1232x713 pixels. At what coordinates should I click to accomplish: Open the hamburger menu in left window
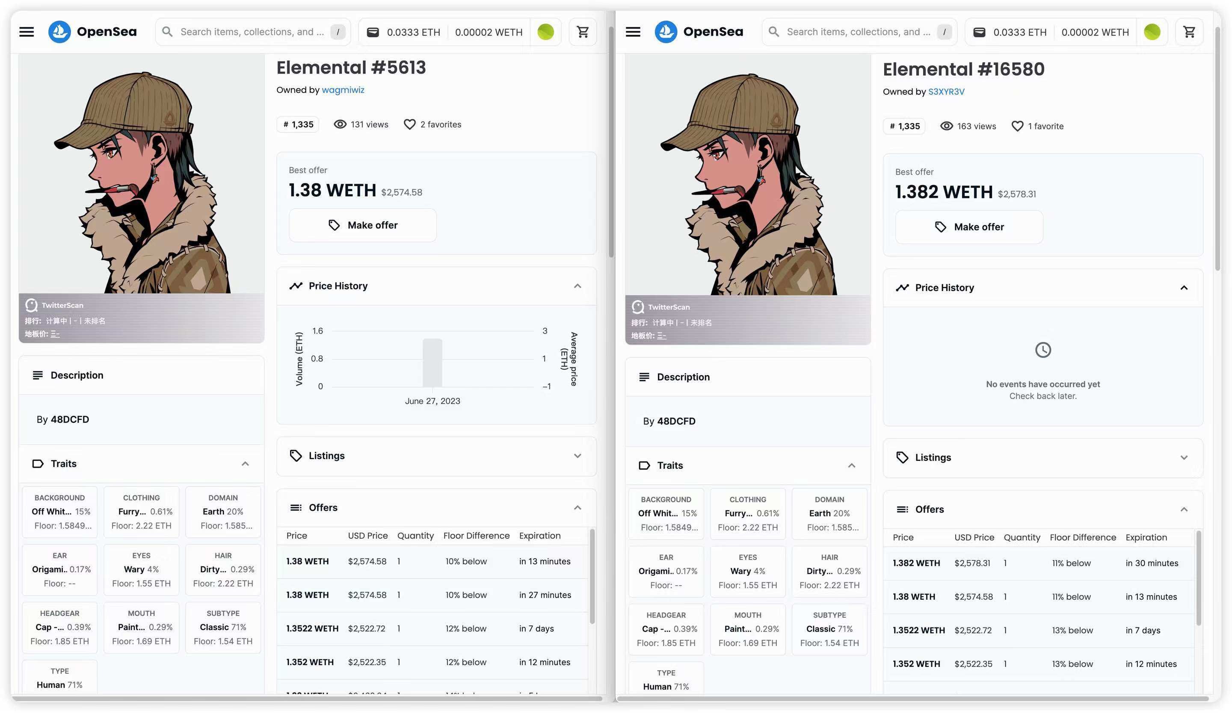(27, 32)
